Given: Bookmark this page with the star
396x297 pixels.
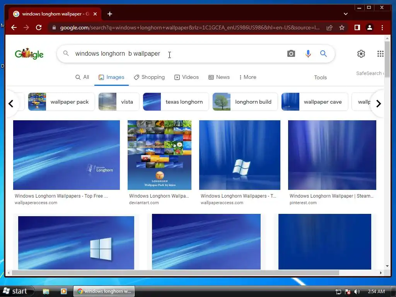Looking at the screenshot, I should click(x=342, y=27).
